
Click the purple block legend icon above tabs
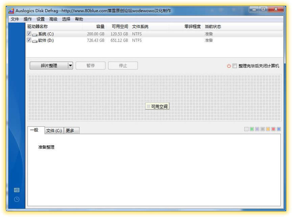pos(257,129)
